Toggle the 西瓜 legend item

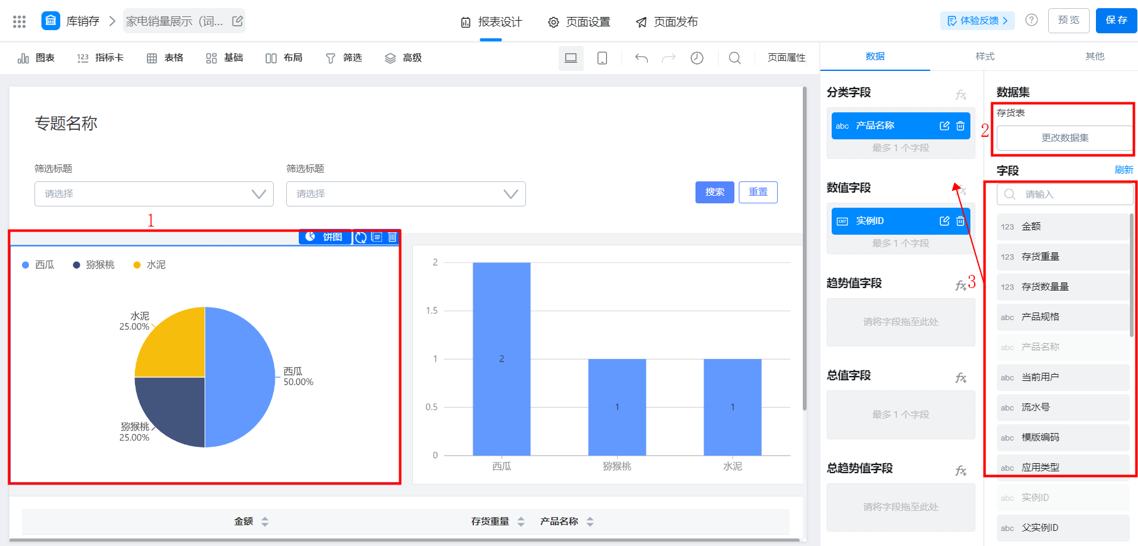[x=38, y=265]
